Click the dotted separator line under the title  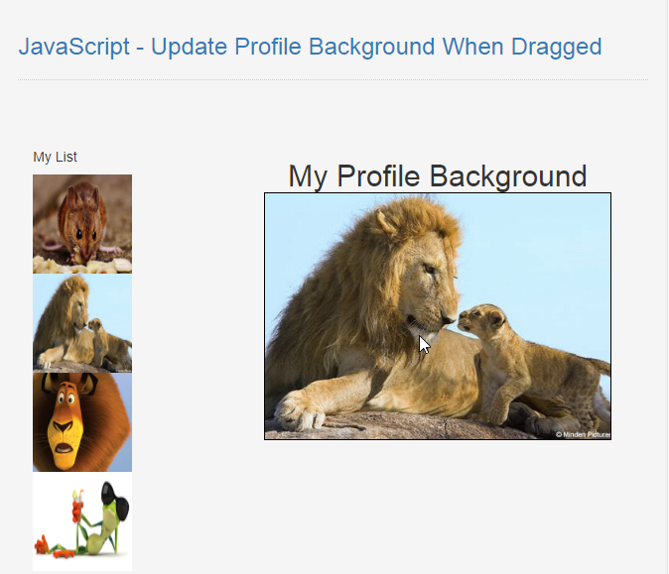333,79
